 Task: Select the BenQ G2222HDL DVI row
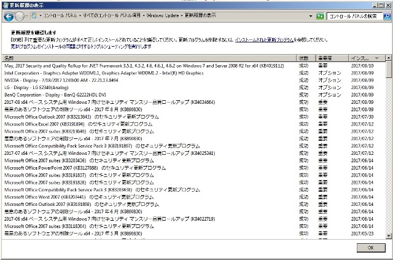click(193, 95)
